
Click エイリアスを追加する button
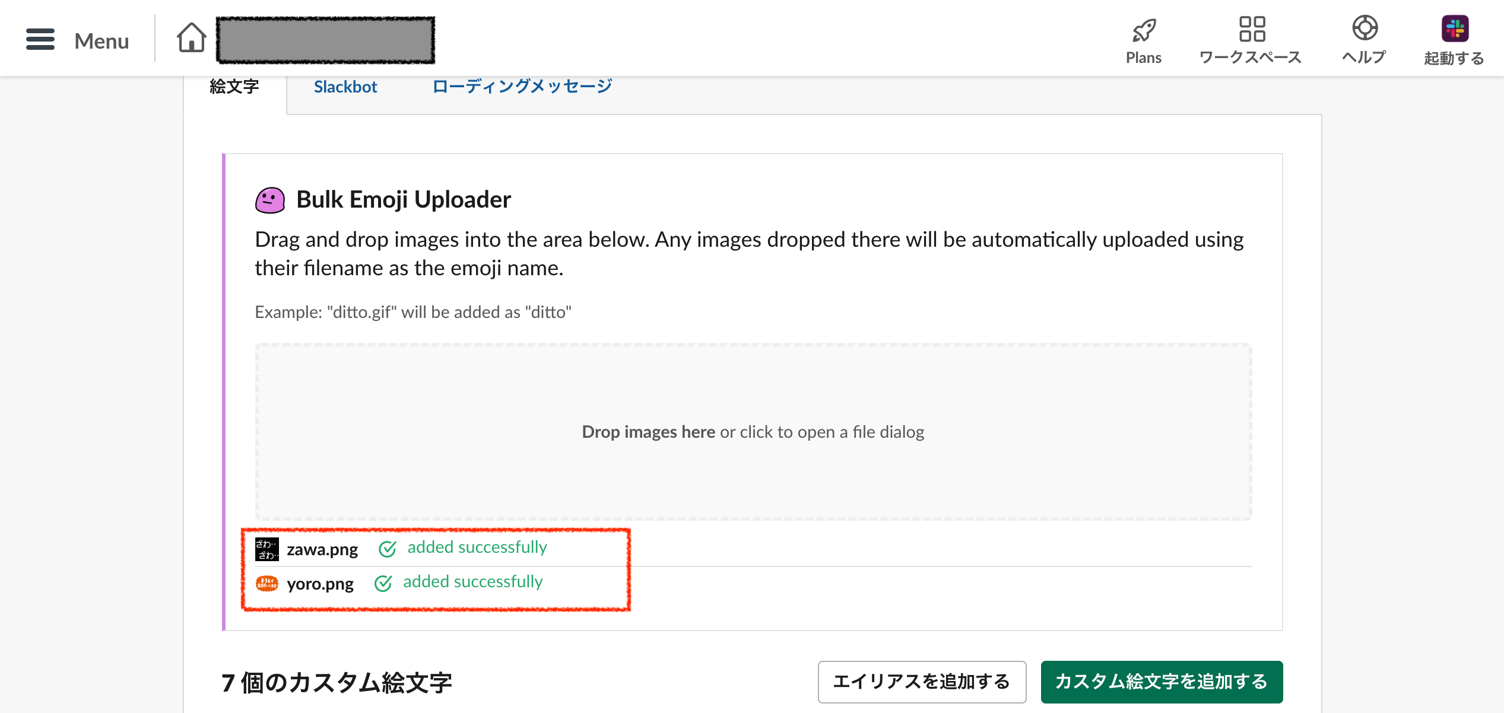(x=922, y=682)
